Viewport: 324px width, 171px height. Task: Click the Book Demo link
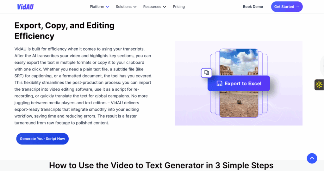(253, 7)
